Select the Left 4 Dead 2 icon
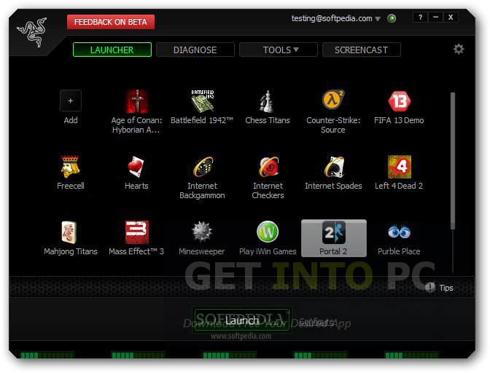Screen dimensions: 490x373 (x=400, y=167)
